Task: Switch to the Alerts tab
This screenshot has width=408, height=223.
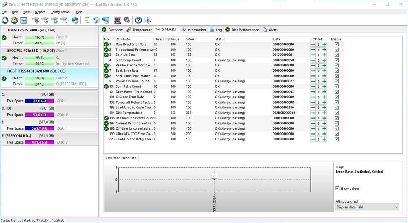Action: coord(271,30)
